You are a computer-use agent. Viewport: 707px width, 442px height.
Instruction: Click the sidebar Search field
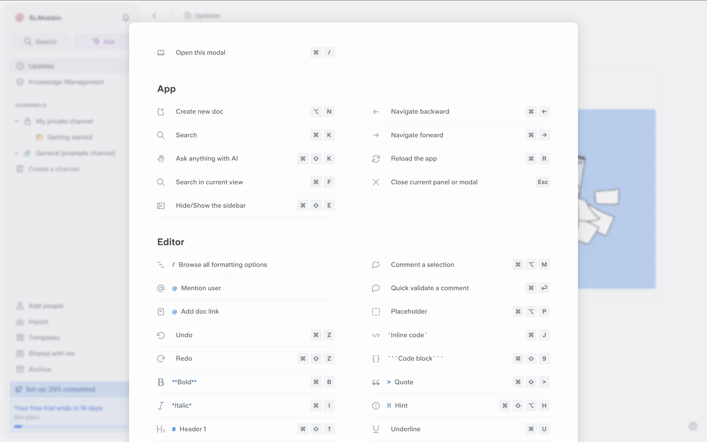pyautogui.click(x=41, y=42)
